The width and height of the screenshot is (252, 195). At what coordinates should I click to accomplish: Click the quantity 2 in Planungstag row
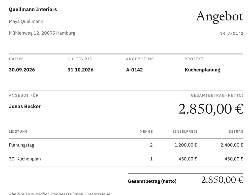(151, 145)
